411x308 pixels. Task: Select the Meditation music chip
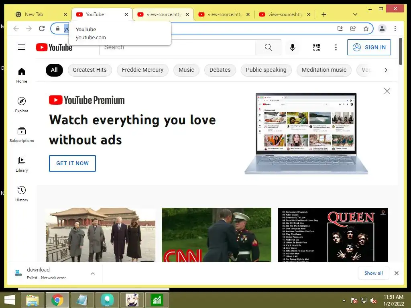tap(324, 70)
